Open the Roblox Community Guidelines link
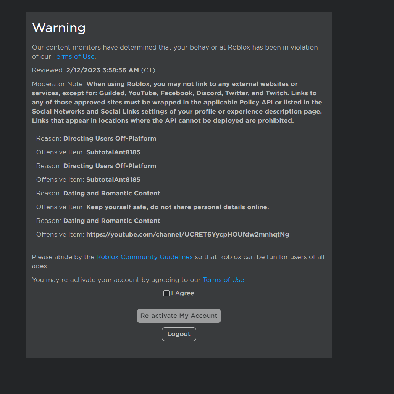This screenshot has height=394, width=394. 144,257
